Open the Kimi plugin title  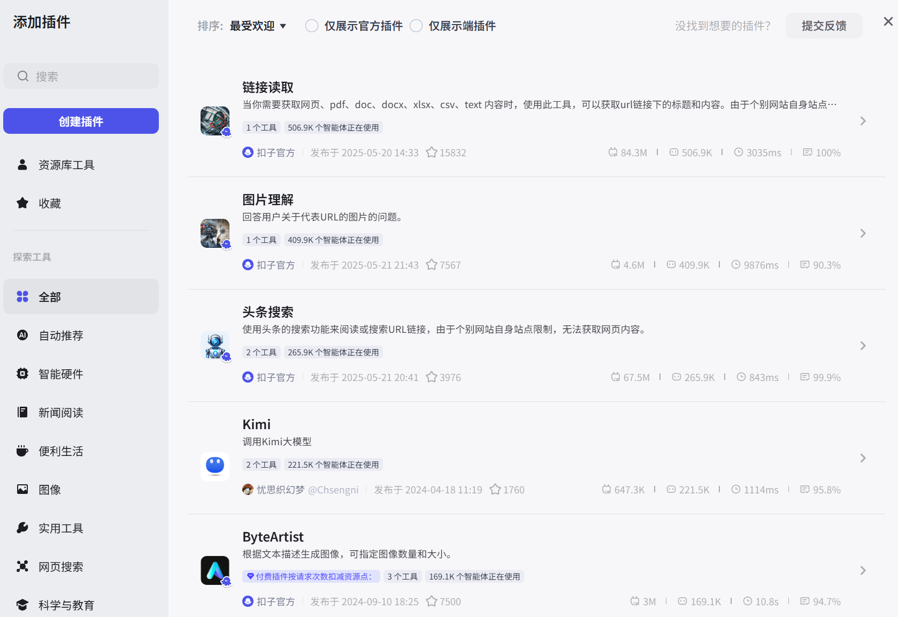(257, 424)
